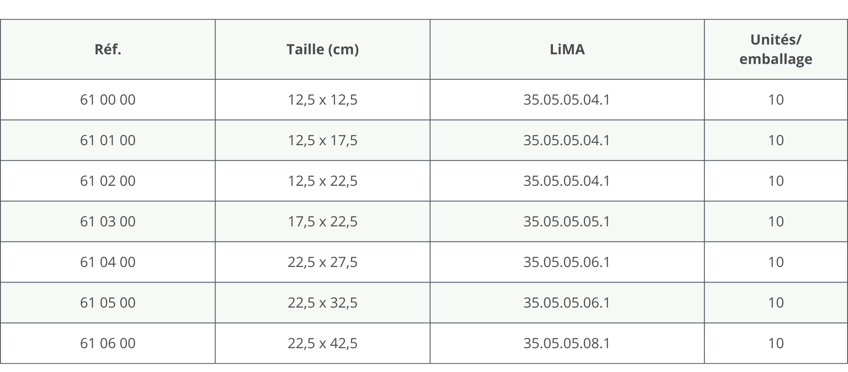
Task: Select reference cell 61 03 00
Action: (x=108, y=222)
